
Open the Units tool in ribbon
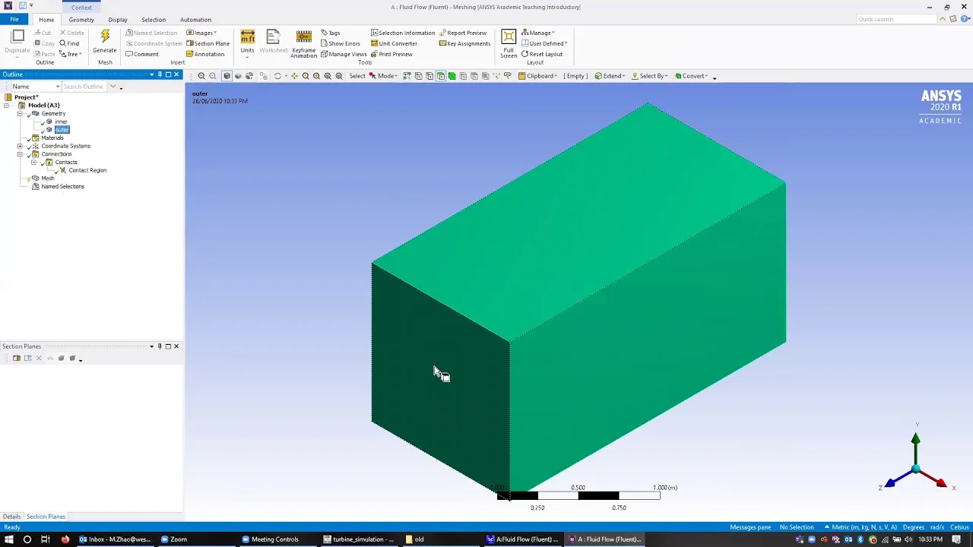click(247, 42)
